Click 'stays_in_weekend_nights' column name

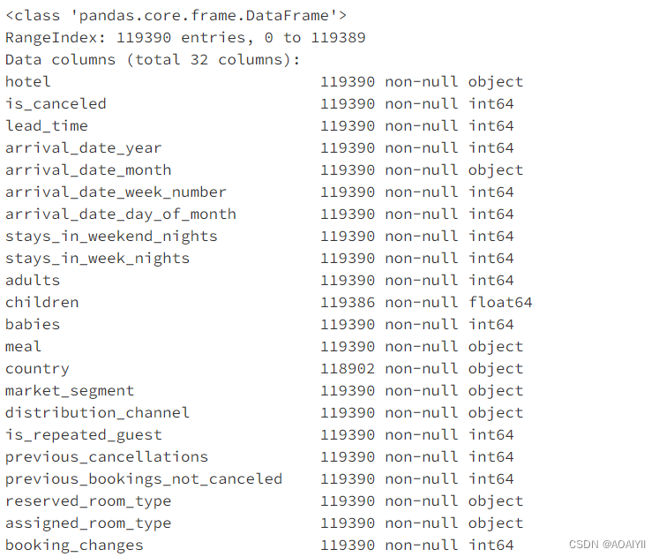coord(111,237)
